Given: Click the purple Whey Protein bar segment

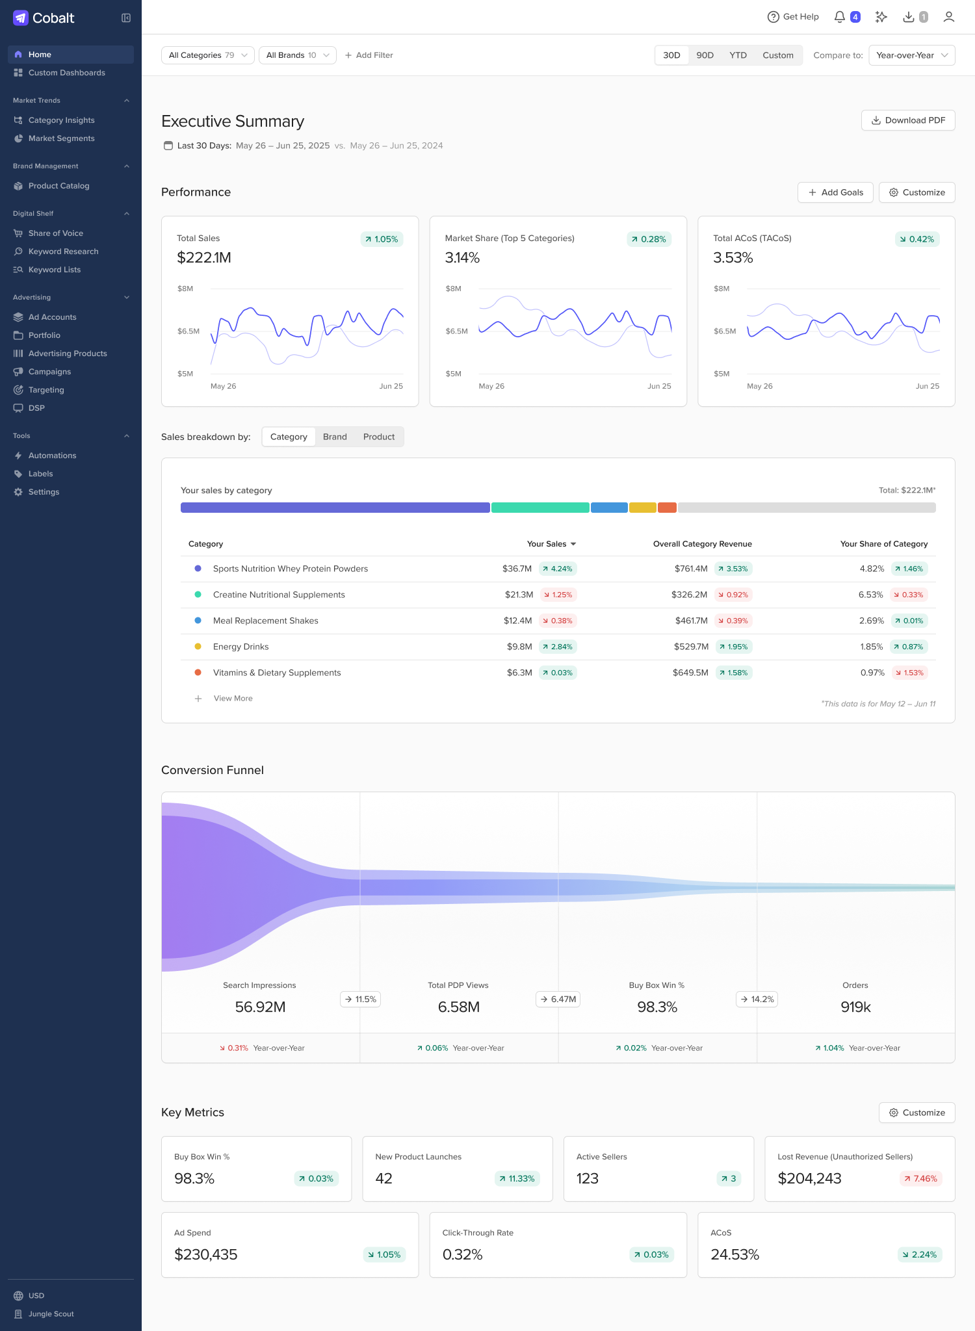Looking at the screenshot, I should point(335,508).
